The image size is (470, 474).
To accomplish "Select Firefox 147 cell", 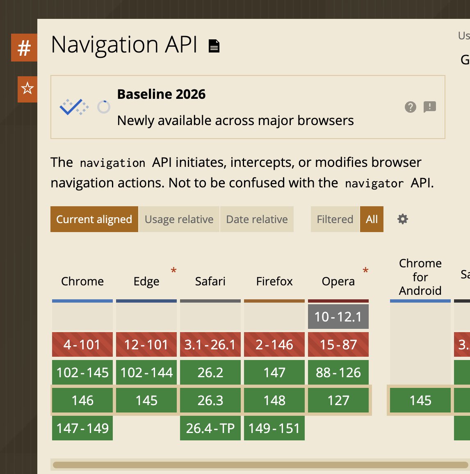I will (x=274, y=372).
